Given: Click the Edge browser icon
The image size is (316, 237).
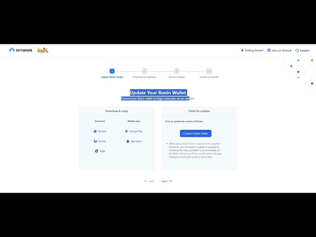Looking at the screenshot, I should [x=97, y=151].
